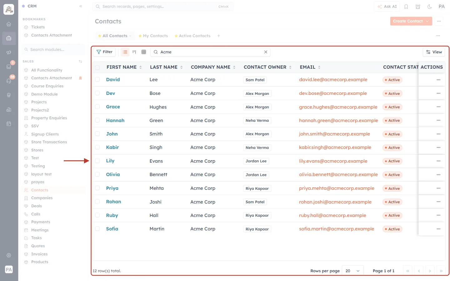Open the reminders alarm clock icon

418,7
